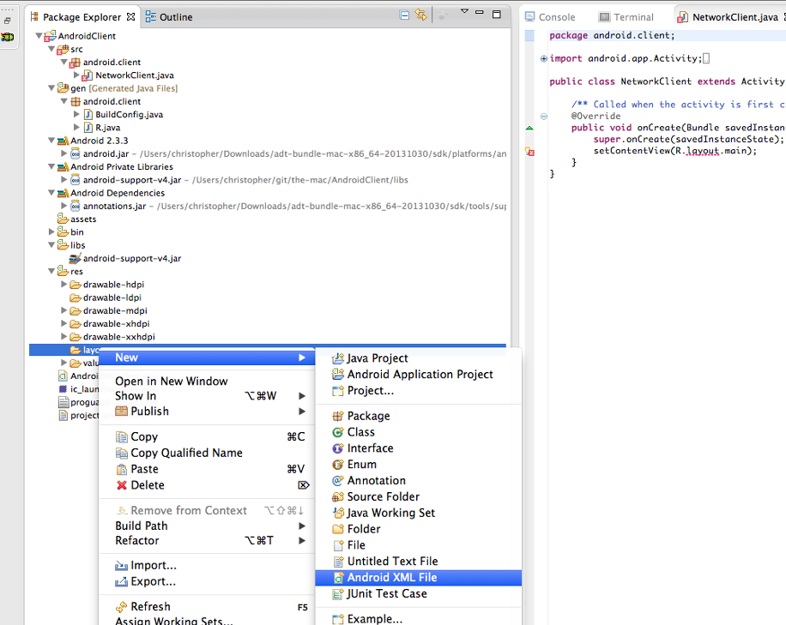Click the override indicator triangle in gutter
Screen dimensions: 786x625
[x=529, y=129]
